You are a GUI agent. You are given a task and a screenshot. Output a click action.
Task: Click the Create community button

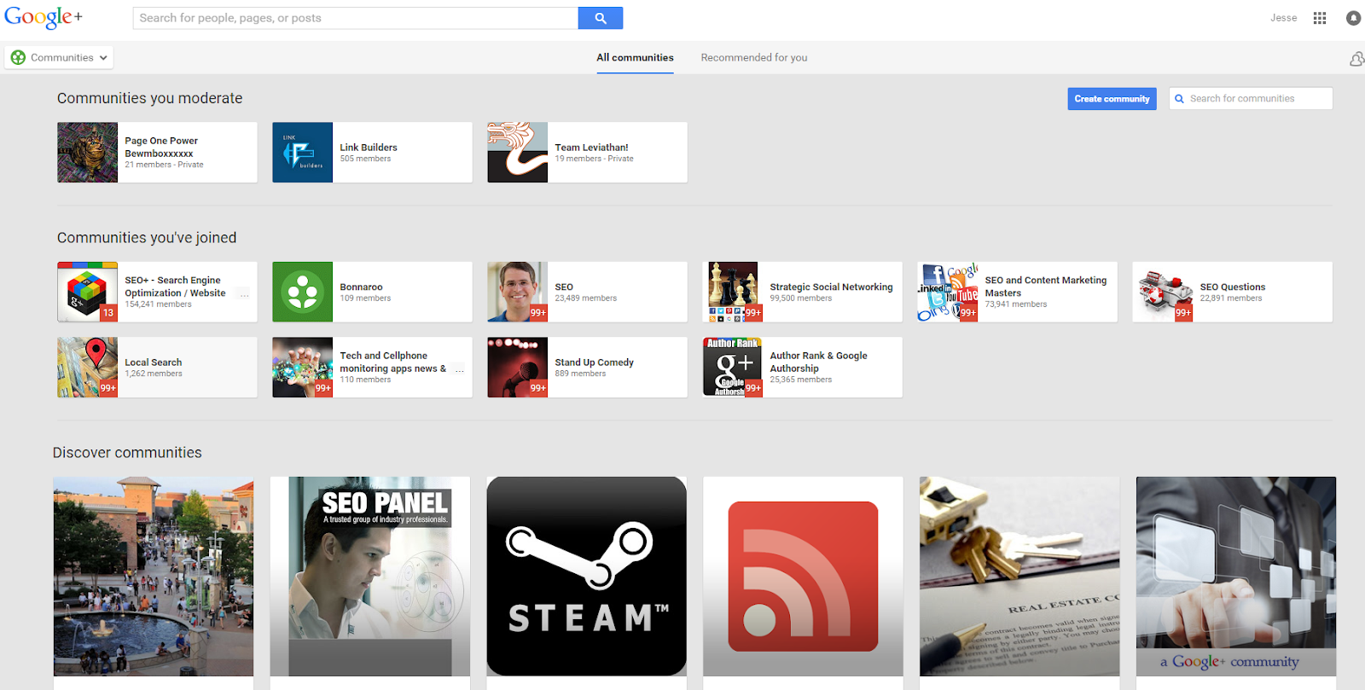point(1112,99)
